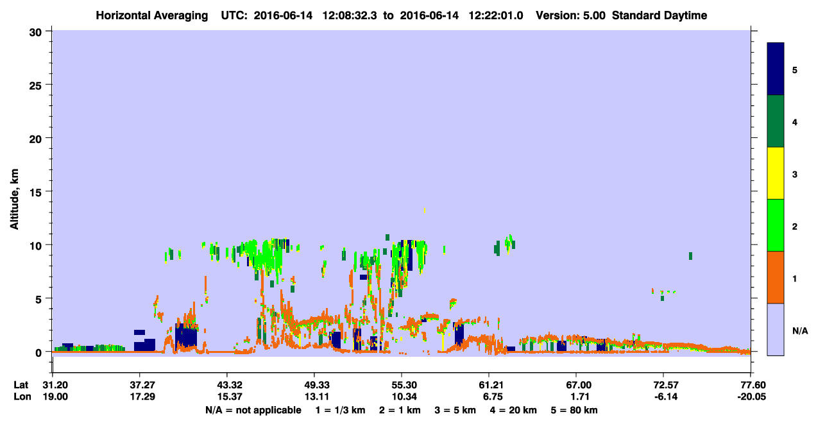The width and height of the screenshot is (834, 428).
Task: Click the end time '12:22:01.0'
Action: (x=496, y=15)
